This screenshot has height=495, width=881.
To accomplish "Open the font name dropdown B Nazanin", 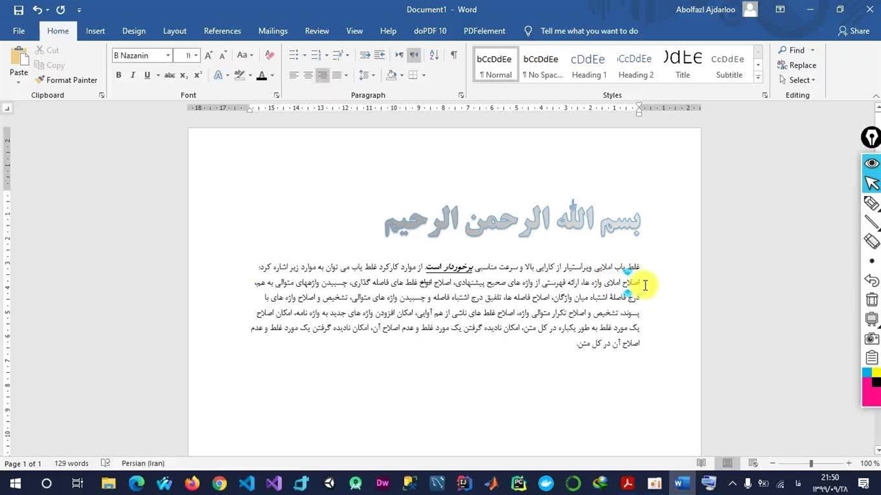I will 168,56.
